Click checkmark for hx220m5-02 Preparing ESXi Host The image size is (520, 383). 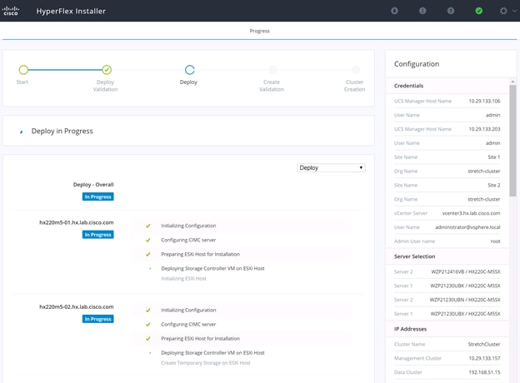click(x=147, y=339)
